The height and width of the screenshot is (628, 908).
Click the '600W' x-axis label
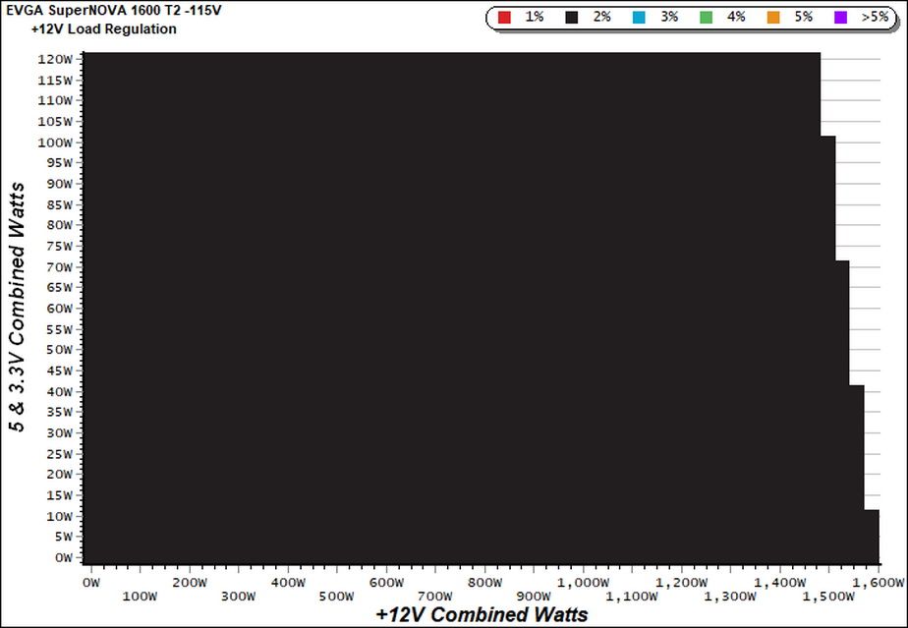[386, 583]
